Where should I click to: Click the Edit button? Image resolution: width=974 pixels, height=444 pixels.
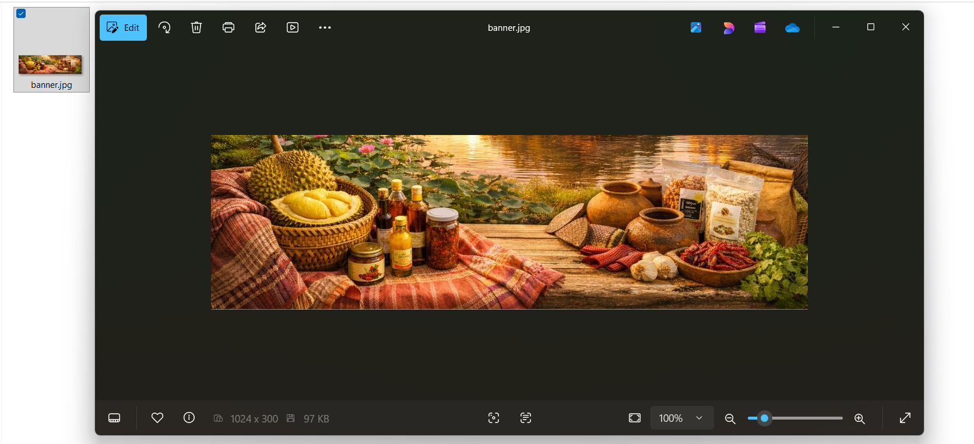click(x=123, y=27)
